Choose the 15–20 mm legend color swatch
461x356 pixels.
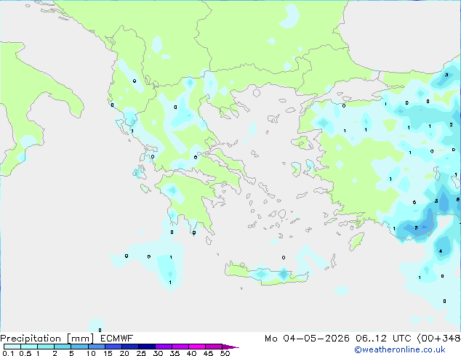pyautogui.click(x=113, y=347)
